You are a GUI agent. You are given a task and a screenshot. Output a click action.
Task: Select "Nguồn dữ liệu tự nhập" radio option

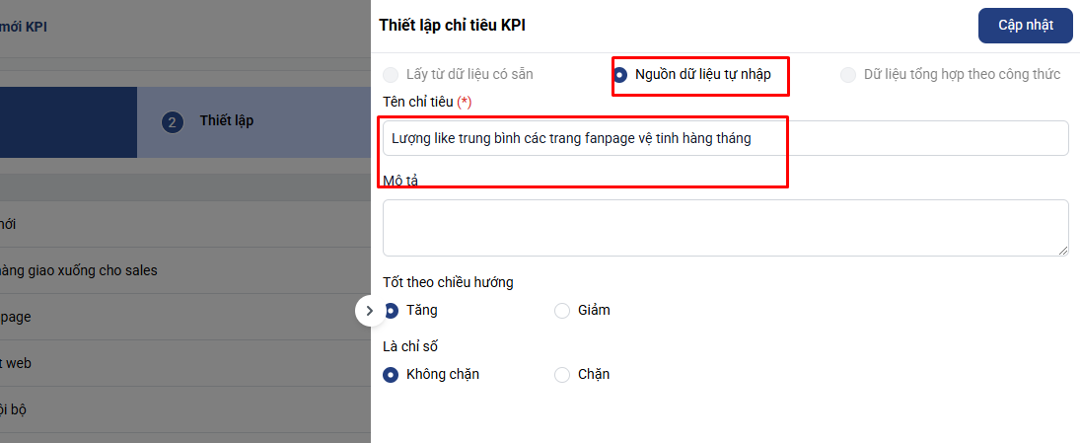pyautogui.click(x=620, y=75)
